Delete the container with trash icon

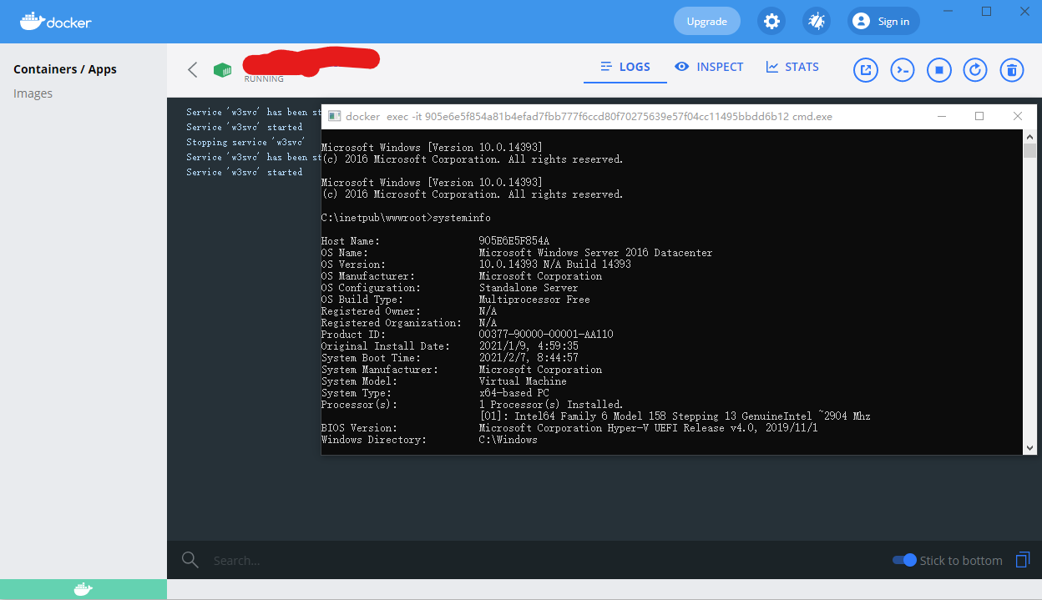pyautogui.click(x=1011, y=70)
